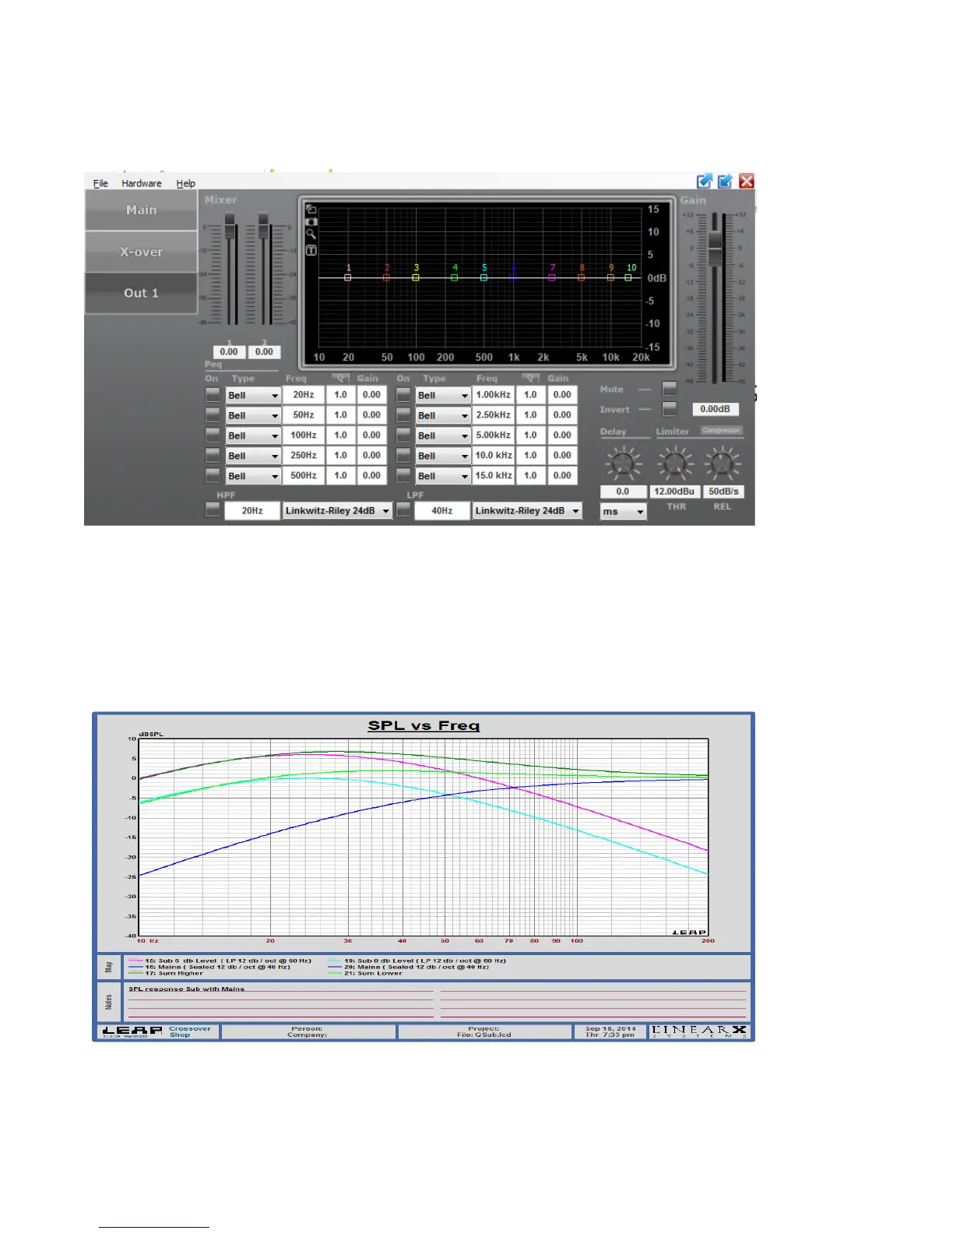Switch to the Main tab
The height and width of the screenshot is (1234, 953).
click(x=141, y=210)
